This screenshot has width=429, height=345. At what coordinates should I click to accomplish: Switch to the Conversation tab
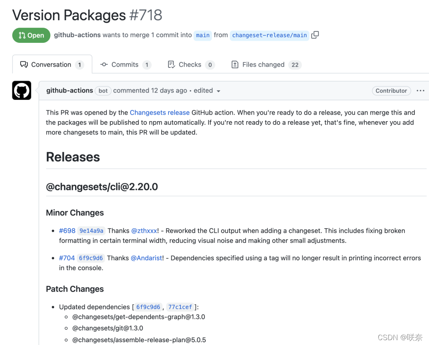[52, 65]
